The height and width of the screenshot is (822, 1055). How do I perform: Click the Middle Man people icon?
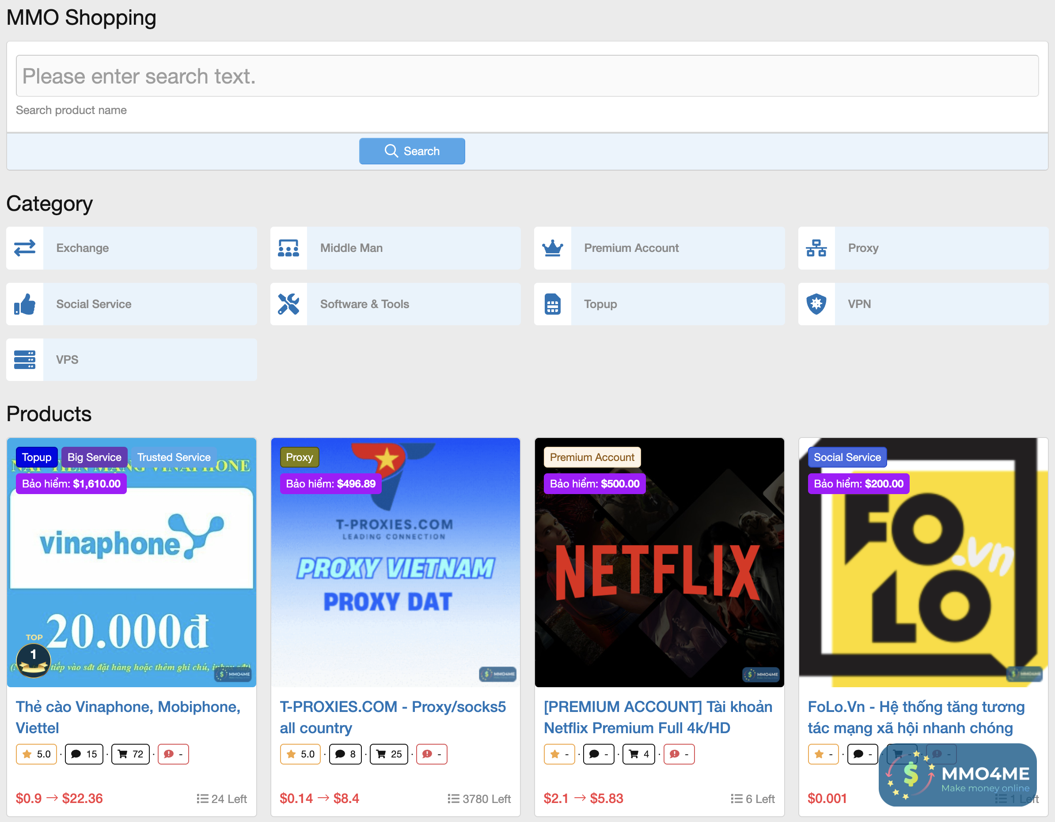(288, 248)
